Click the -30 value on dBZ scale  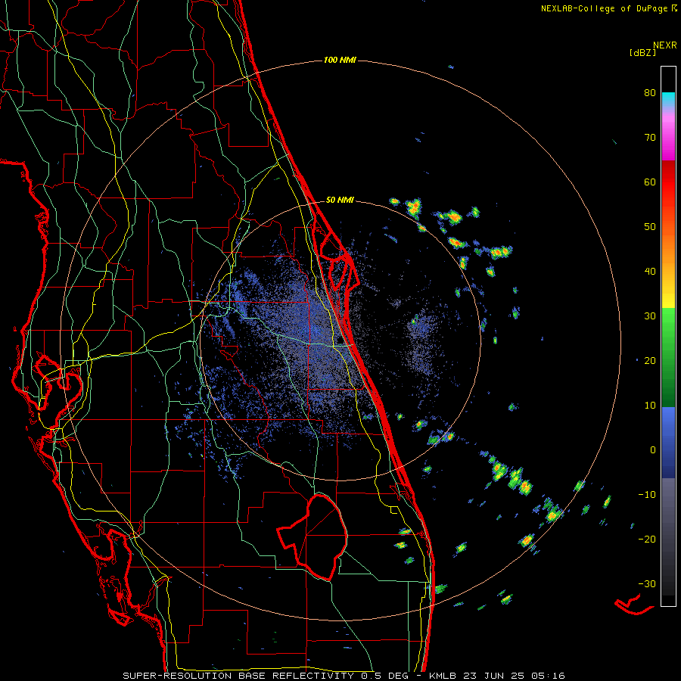click(647, 583)
